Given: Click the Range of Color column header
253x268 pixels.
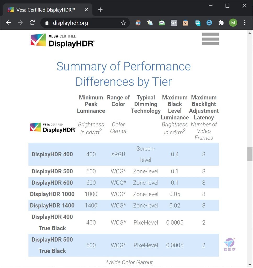Looking at the screenshot, I should pos(118,101).
